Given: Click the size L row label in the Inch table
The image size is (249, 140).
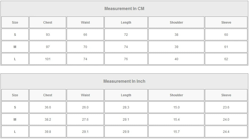Looking at the screenshot, I should tap(15, 132).
